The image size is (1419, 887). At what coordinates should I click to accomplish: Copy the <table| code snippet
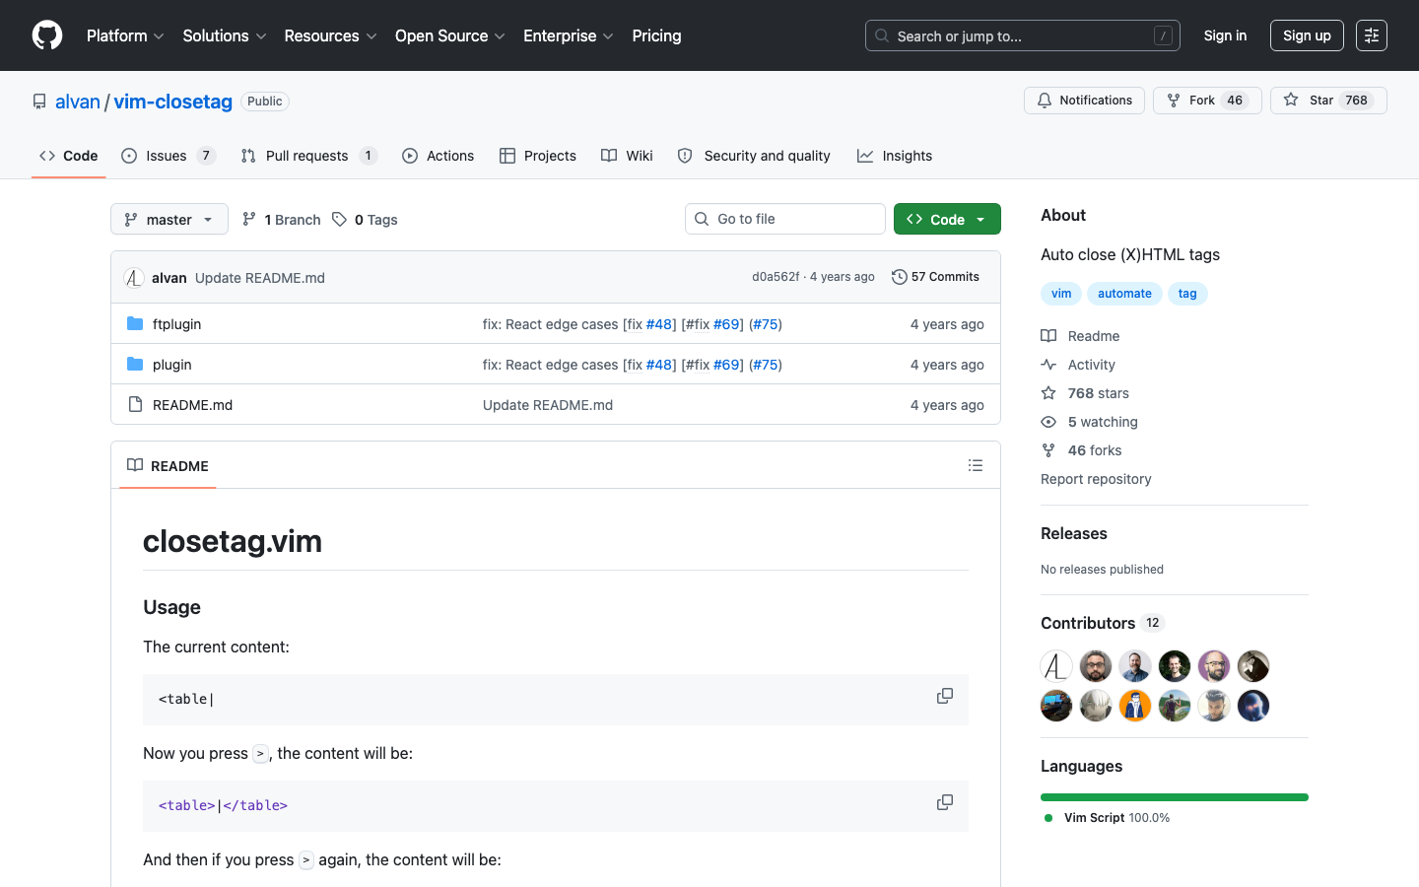[944, 696]
